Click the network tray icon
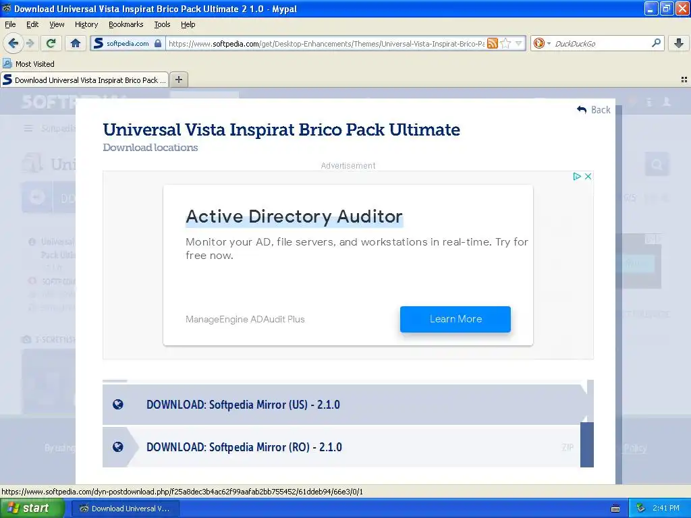The width and height of the screenshot is (691, 518). 640,508
